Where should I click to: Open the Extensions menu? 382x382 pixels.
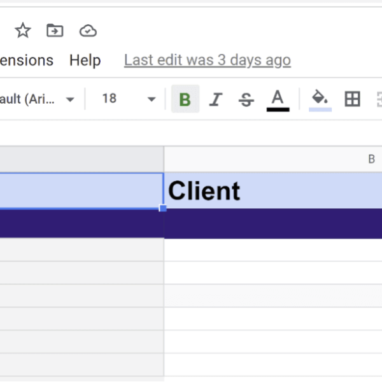[x=25, y=60]
